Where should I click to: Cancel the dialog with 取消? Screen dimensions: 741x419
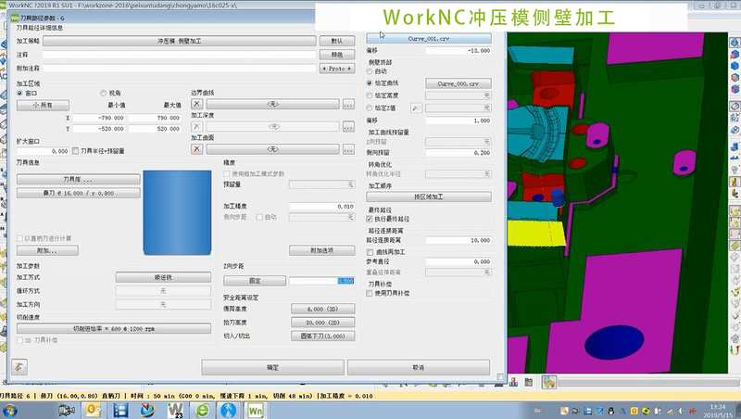pyautogui.click(x=419, y=367)
